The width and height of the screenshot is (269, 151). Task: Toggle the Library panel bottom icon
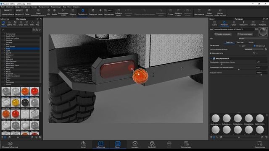pyautogui.click(x=101, y=144)
